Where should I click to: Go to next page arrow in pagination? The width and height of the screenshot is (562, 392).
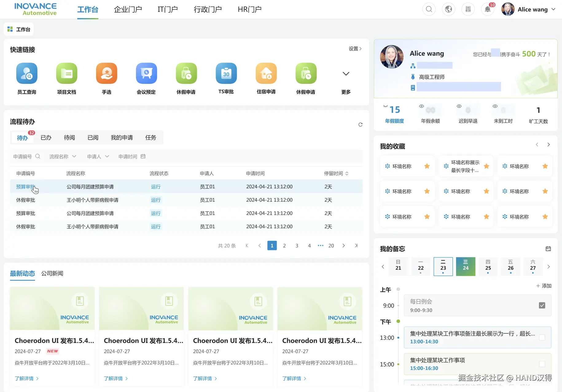coord(344,245)
